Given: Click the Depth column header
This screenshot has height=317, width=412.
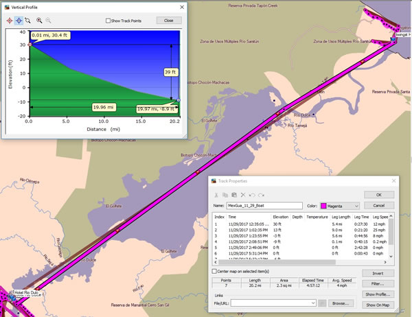Looking at the screenshot, I should pos(297,217).
